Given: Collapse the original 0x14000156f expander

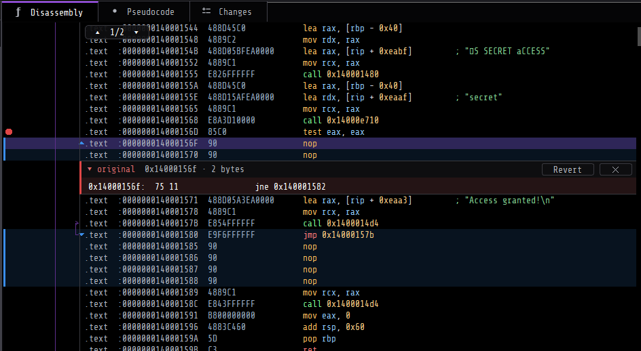Looking at the screenshot, I should 90,169.
